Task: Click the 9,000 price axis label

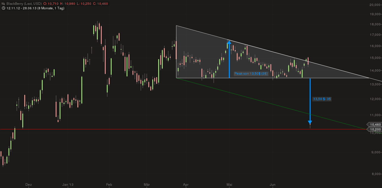Action: click(x=376, y=152)
